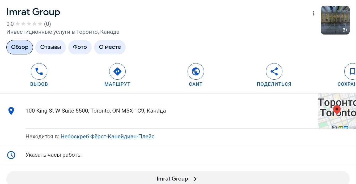This screenshot has width=356, height=184.
Task: Open the Фото tab
Action: coord(80,47)
